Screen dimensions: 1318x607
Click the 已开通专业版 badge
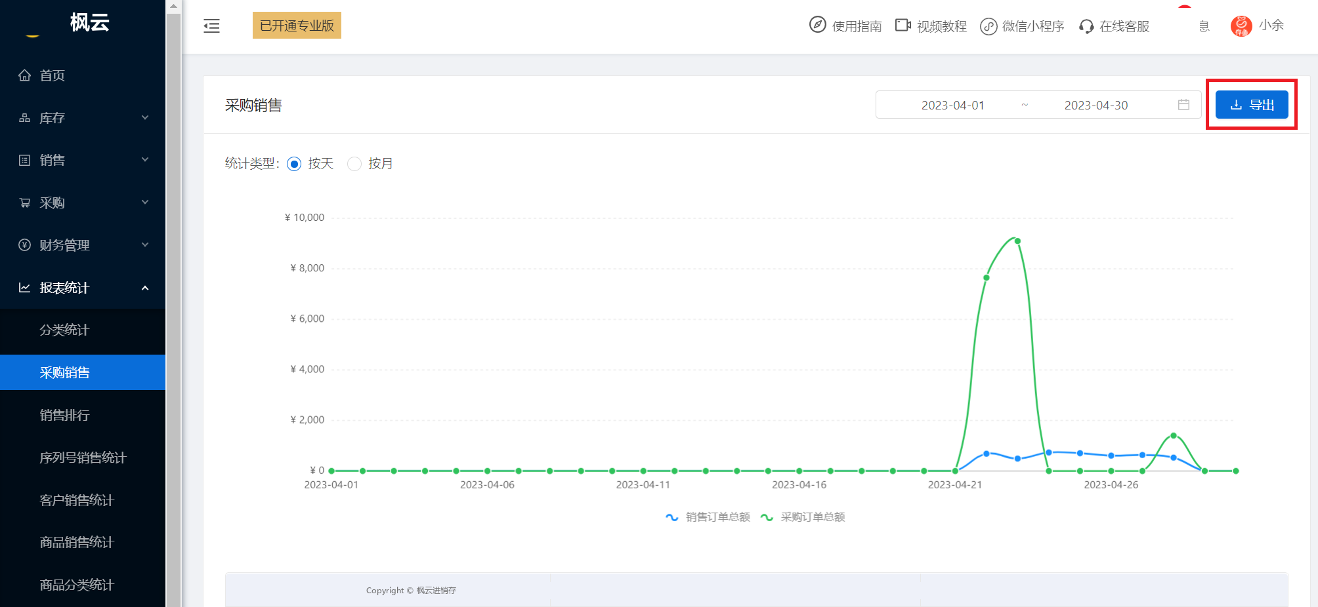[297, 26]
